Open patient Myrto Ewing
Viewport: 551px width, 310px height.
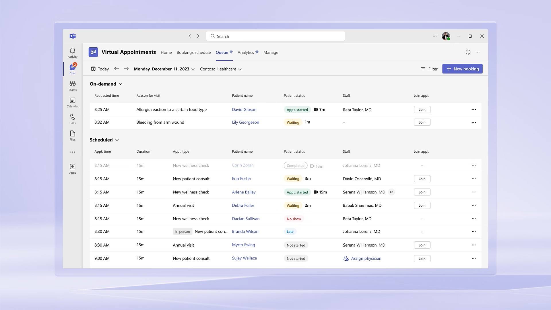tap(243, 245)
